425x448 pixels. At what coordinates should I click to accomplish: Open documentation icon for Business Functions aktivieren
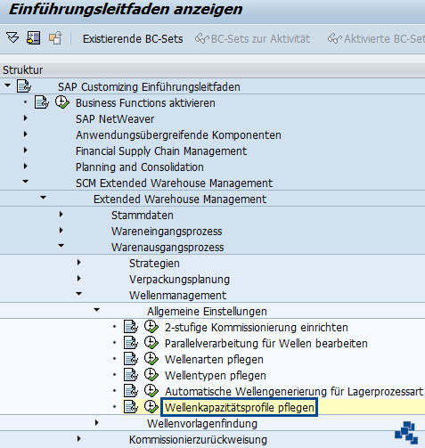click(42, 102)
